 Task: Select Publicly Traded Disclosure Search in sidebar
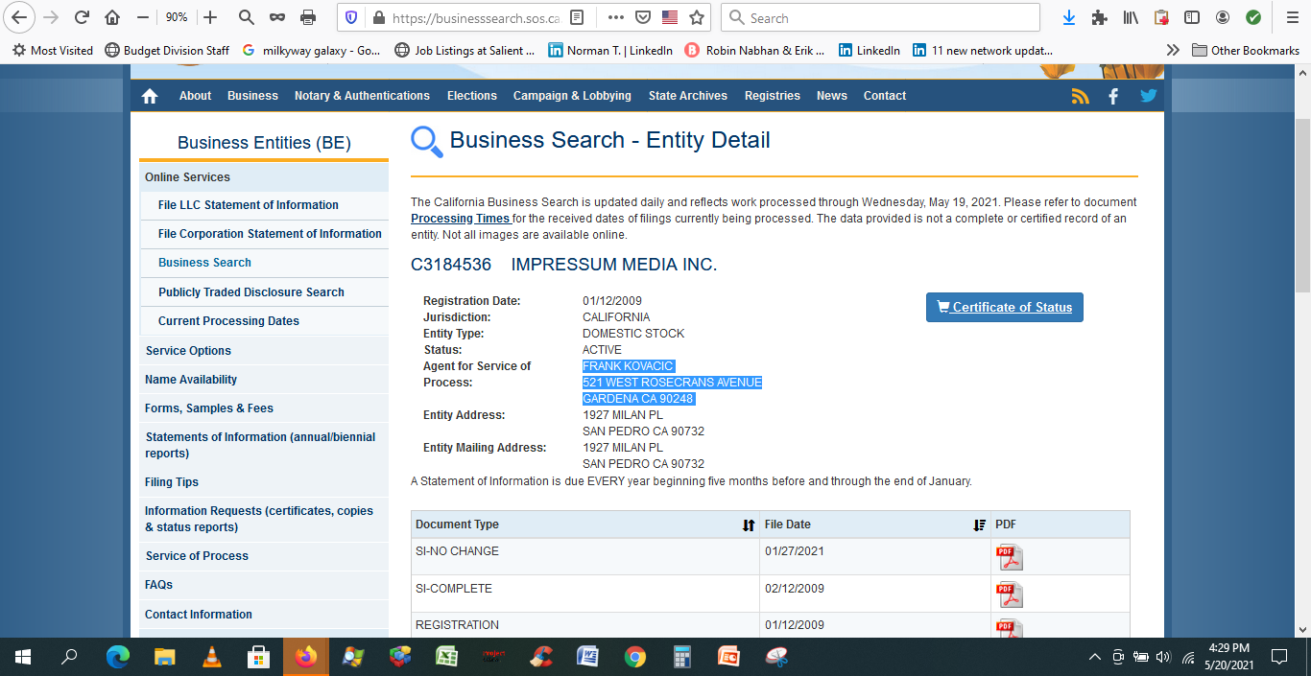250,292
